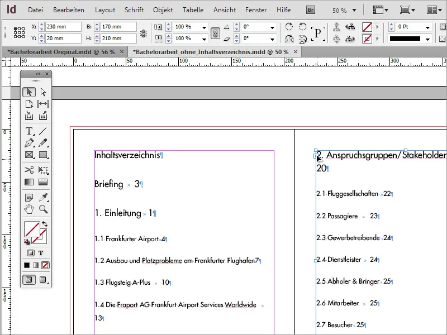Switch to Bachelorarbeit_ohne_Inhaltsverzeichnis.indd tab

coord(212,52)
